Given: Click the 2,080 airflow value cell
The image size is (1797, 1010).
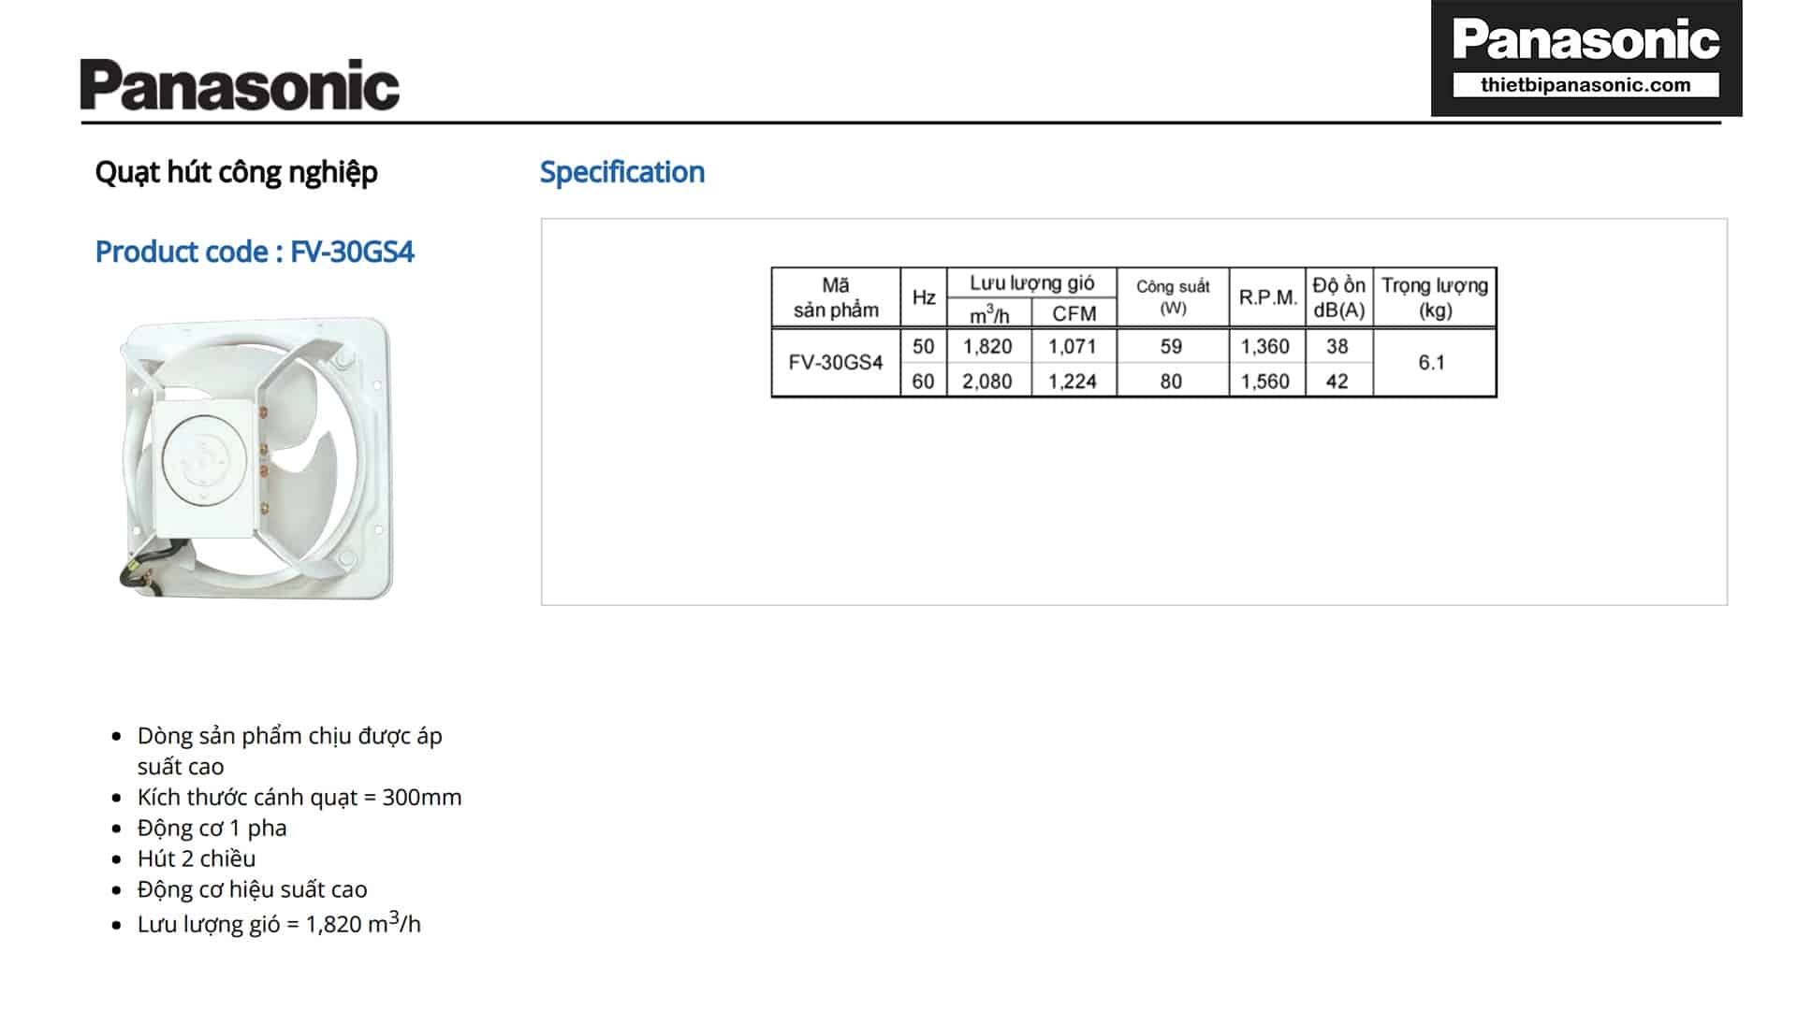Looking at the screenshot, I should point(987,382).
